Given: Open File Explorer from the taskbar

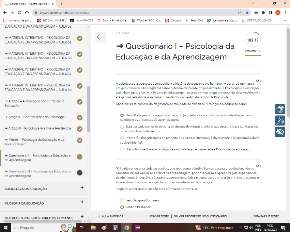Looking at the screenshot, I should pyautogui.click(x=93, y=228).
